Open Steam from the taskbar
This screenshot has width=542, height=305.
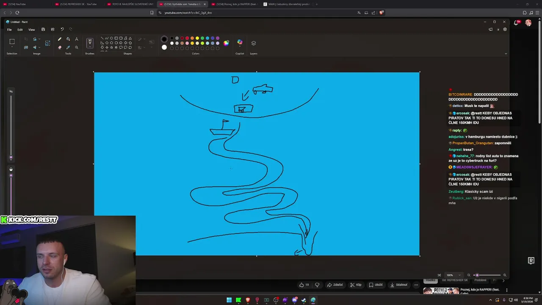304,300
